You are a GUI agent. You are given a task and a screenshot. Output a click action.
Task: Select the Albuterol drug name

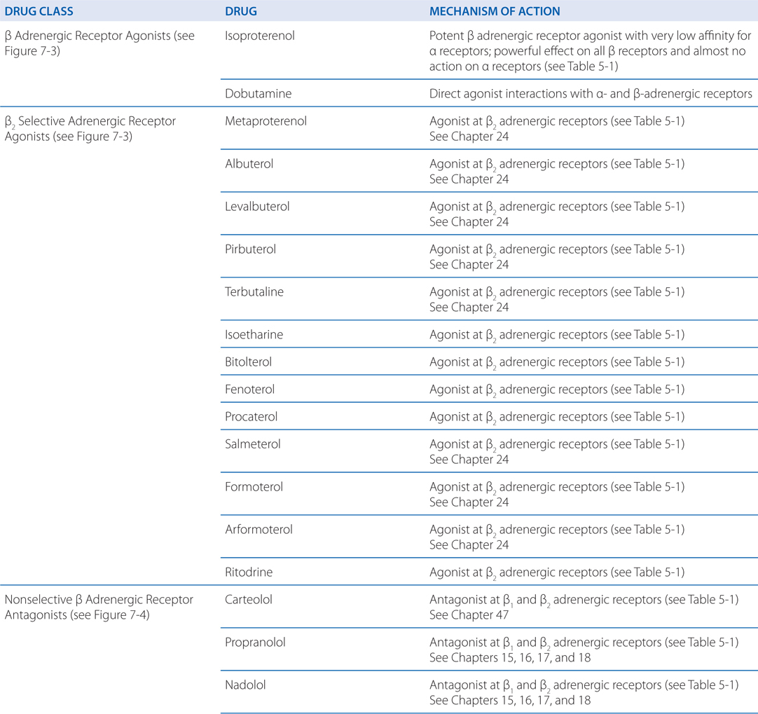[249, 164]
